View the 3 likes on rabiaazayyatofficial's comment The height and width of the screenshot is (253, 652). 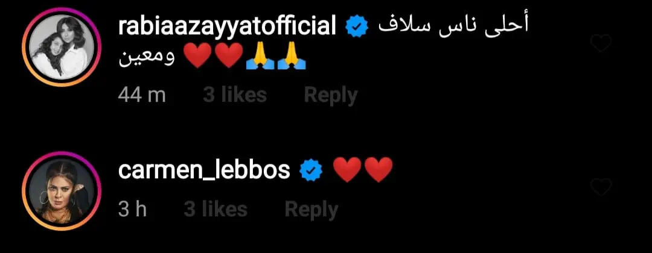click(x=235, y=95)
